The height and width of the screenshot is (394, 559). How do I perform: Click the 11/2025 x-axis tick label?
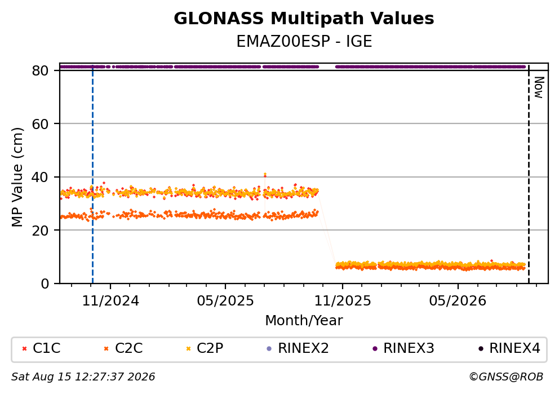pyautogui.click(x=342, y=301)
